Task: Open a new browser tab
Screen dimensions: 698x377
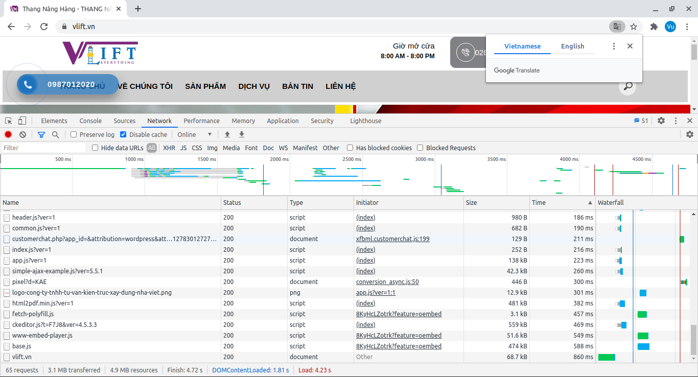Action: pyautogui.click(x=137, y=9)
